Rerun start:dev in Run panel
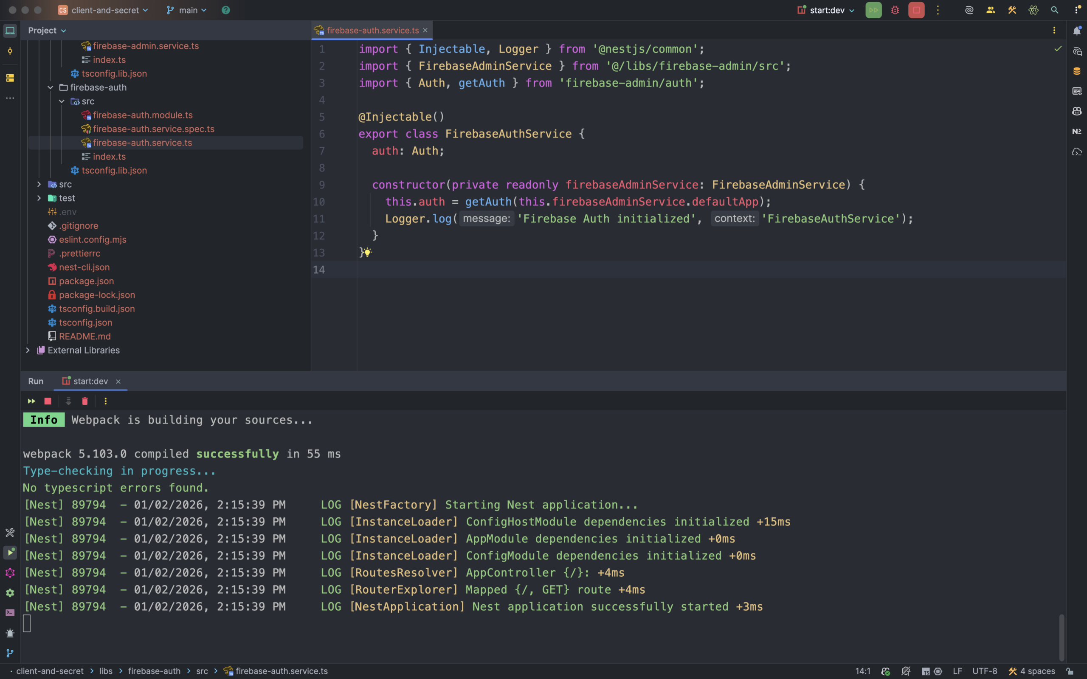 click(31, 401)
